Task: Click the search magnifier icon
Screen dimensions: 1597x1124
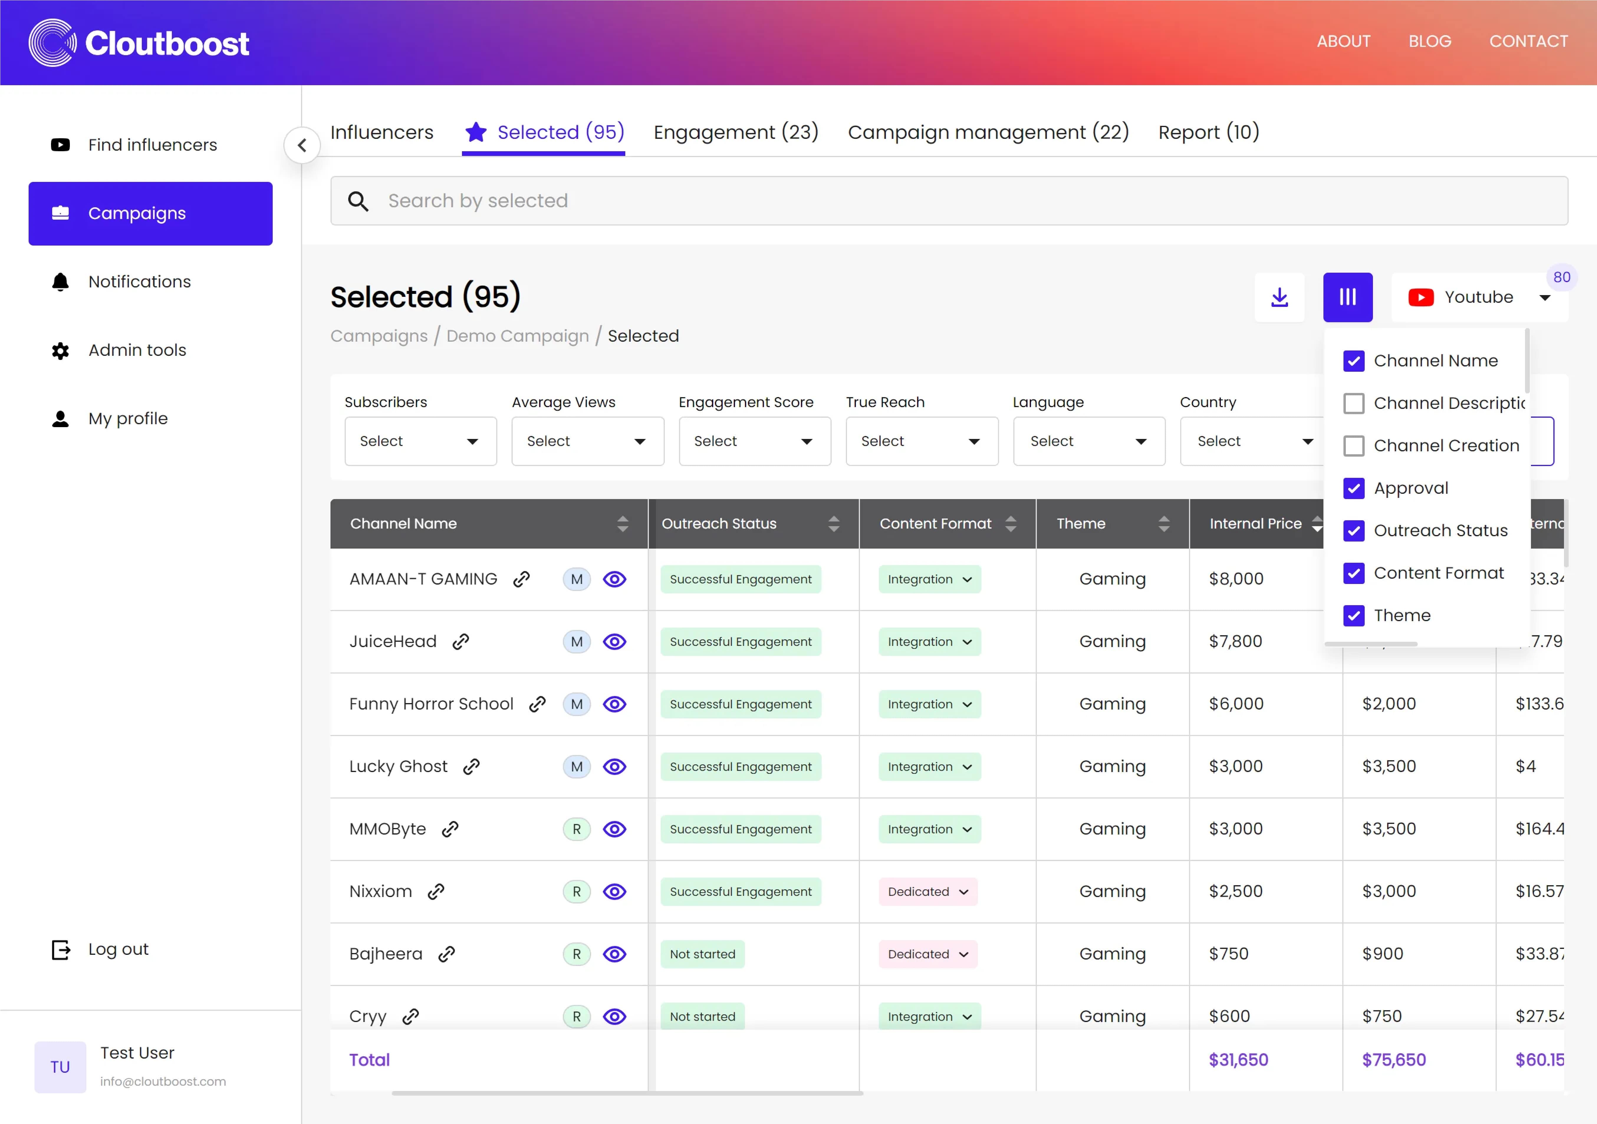Action: pos(358,201)
